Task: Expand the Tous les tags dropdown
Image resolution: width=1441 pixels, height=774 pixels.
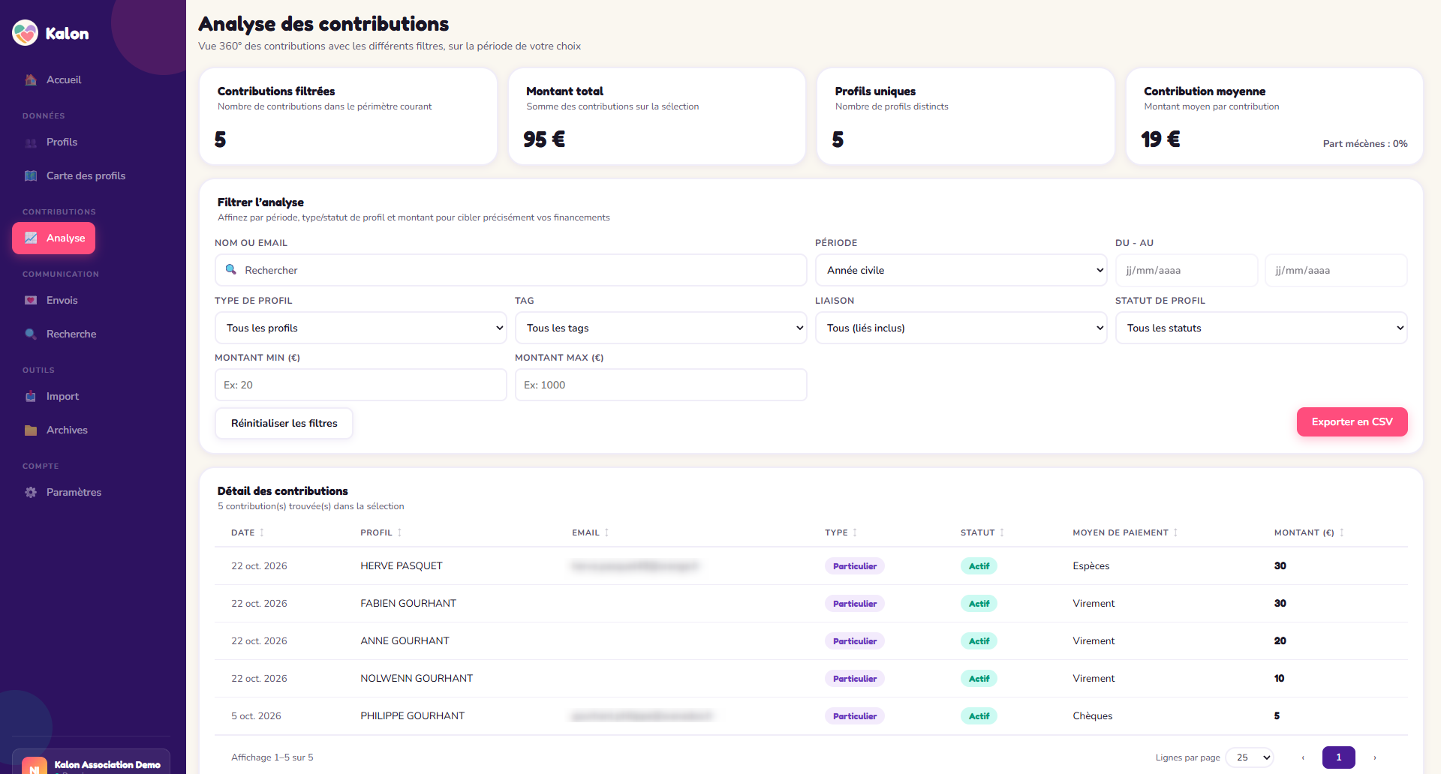Action: [x=660, y=328]
